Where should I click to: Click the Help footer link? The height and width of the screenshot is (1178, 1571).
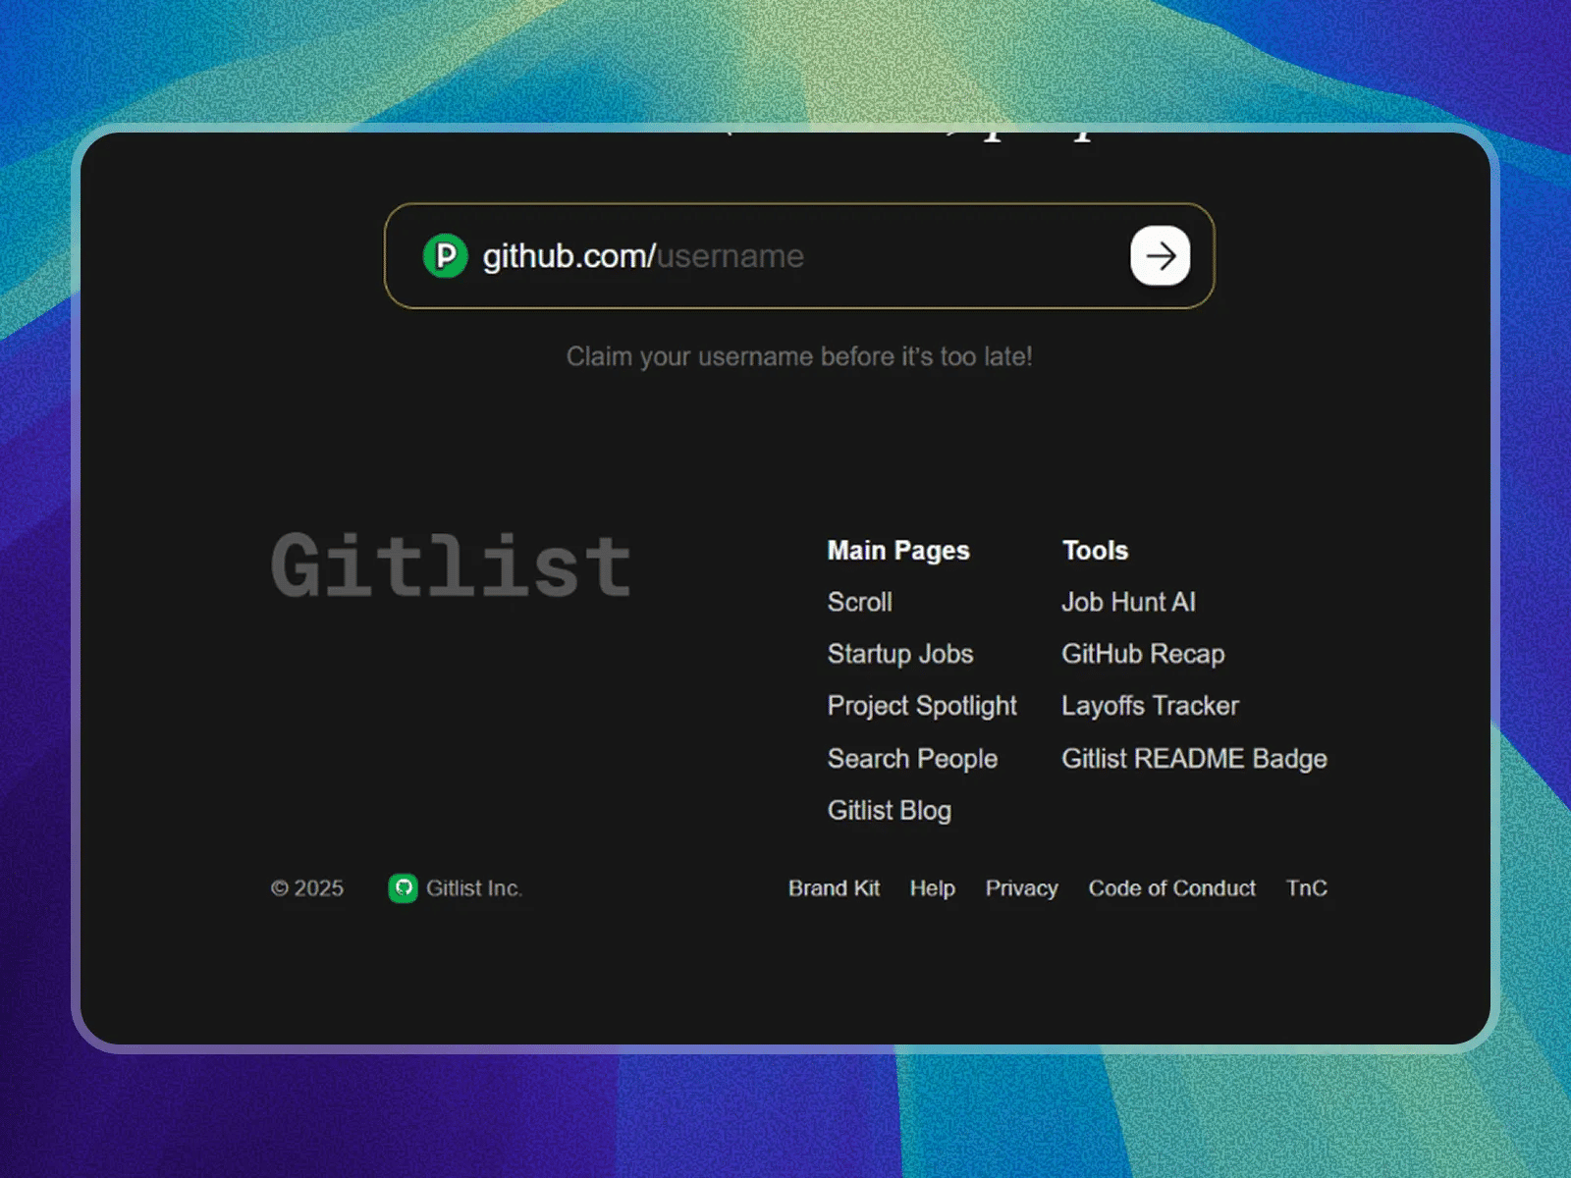932,888
